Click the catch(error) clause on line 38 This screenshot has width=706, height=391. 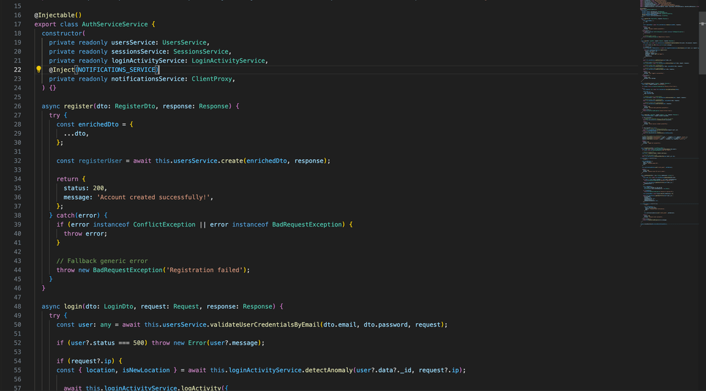[x=78, y=215]
